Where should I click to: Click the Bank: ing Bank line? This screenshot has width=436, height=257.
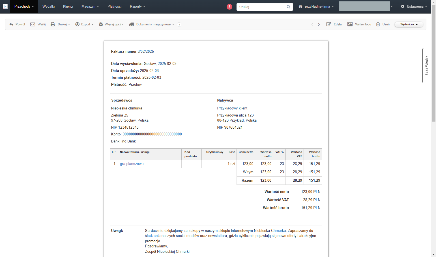(123, 141)
